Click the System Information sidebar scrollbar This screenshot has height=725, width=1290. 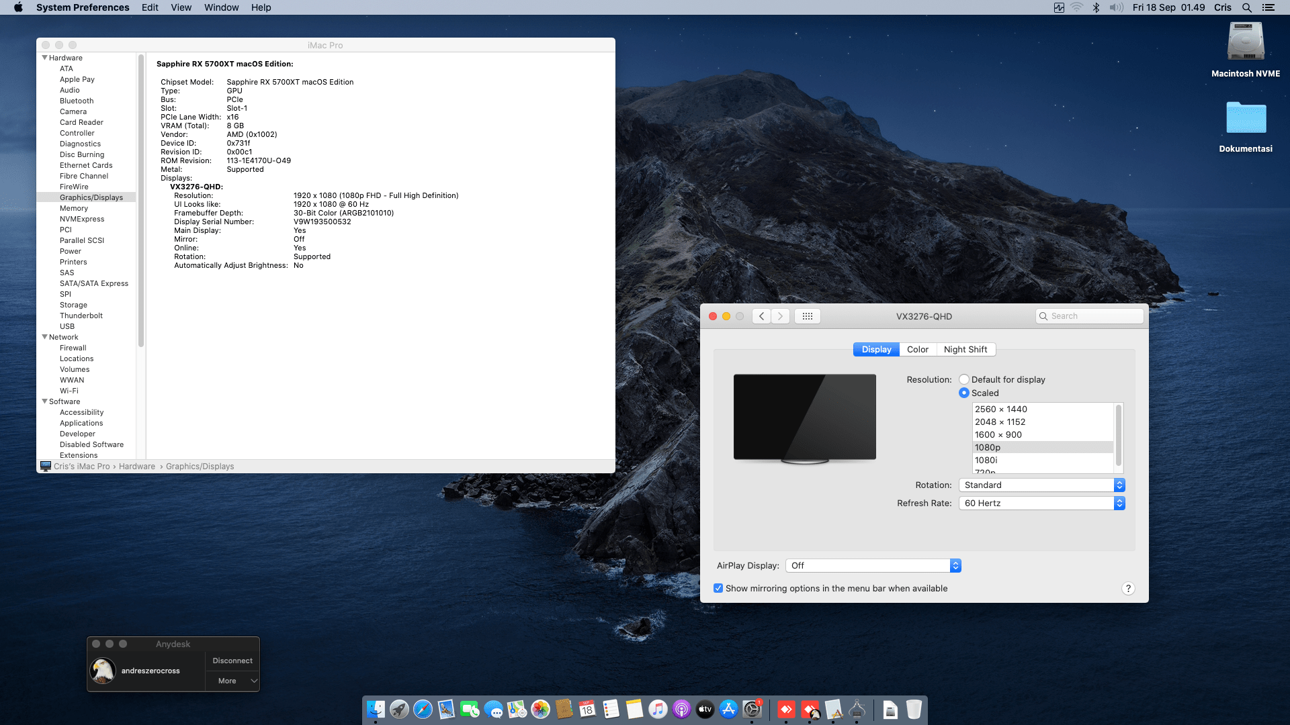coord(141,200)
